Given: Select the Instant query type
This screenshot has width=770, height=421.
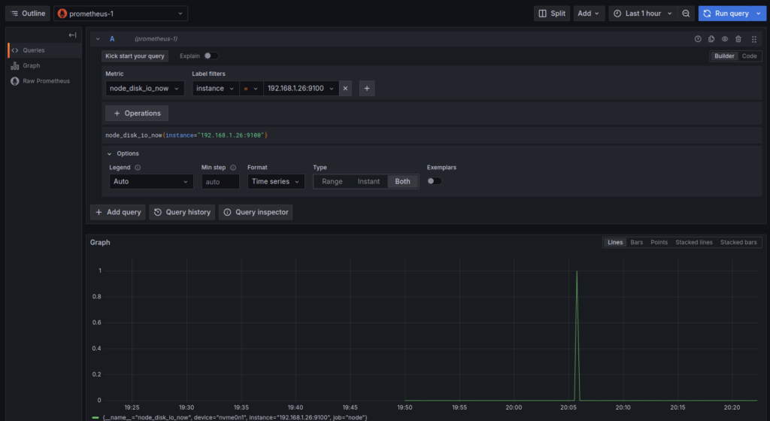Looking at the screenshot, I should coord(368,181).
